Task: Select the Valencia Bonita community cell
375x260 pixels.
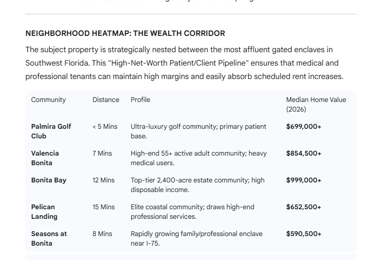Action: click(x=45, y=158)
